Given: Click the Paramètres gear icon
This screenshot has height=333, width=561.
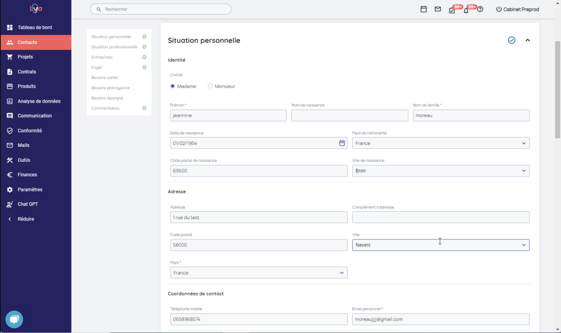Looking at the screenshot, I should tap(10, 190).
